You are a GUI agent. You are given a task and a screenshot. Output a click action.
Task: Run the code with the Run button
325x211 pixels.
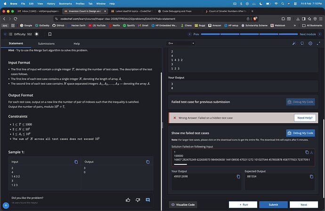point(243,204)
